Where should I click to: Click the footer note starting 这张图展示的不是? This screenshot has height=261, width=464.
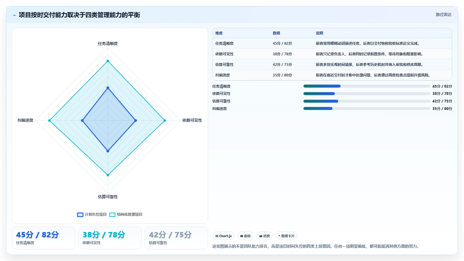pyautogui.click(x=316, y=246)
